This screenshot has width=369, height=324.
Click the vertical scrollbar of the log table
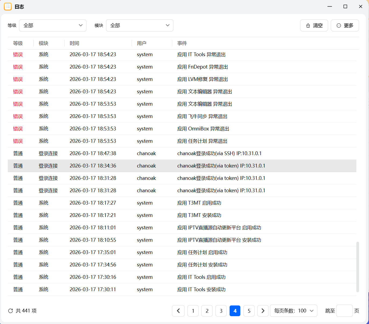tap(358, 267)
